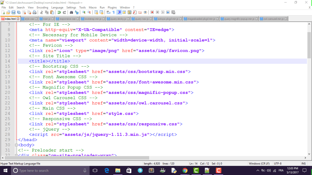This screenshot has height=175, width=312.
Task: Click the Undo toolbar icon
Action: (x=59, y=12)
